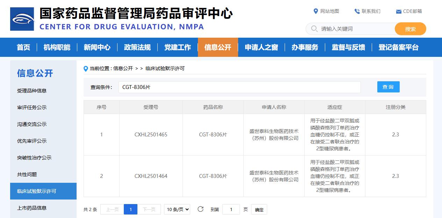This screenshot has width=442, height=218.
Task: Click the magnifier icon in search box
Action: tap(314, 29)
